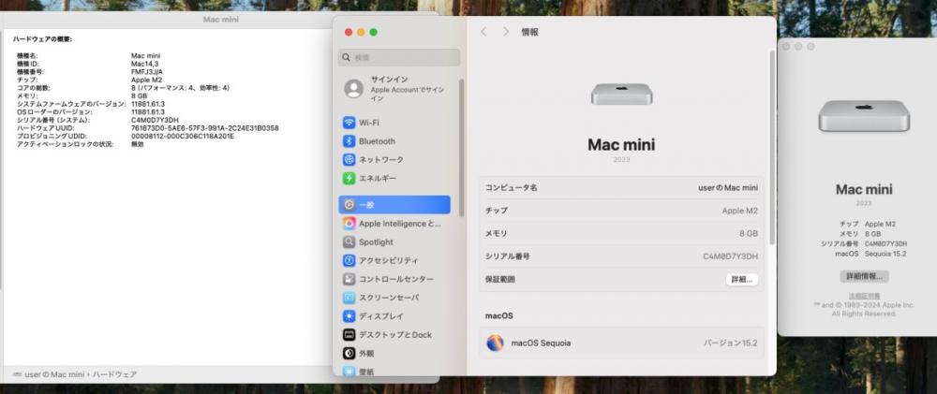Click the userのMac mini path bar item
The image size is (937, 394).
49,374
